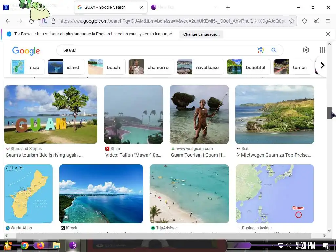This screenshot has width=336, height=252.
Task: Open the Google apps grid
Action: (x=322, y=50)
